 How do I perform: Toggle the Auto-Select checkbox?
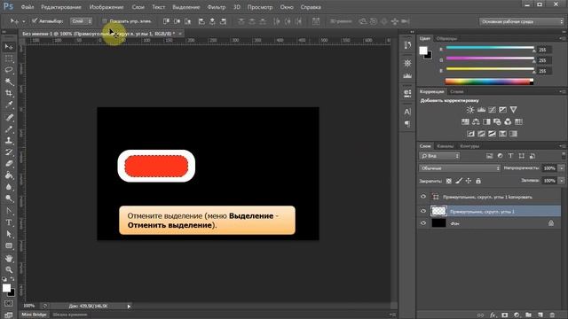click(x=35, y=21)
